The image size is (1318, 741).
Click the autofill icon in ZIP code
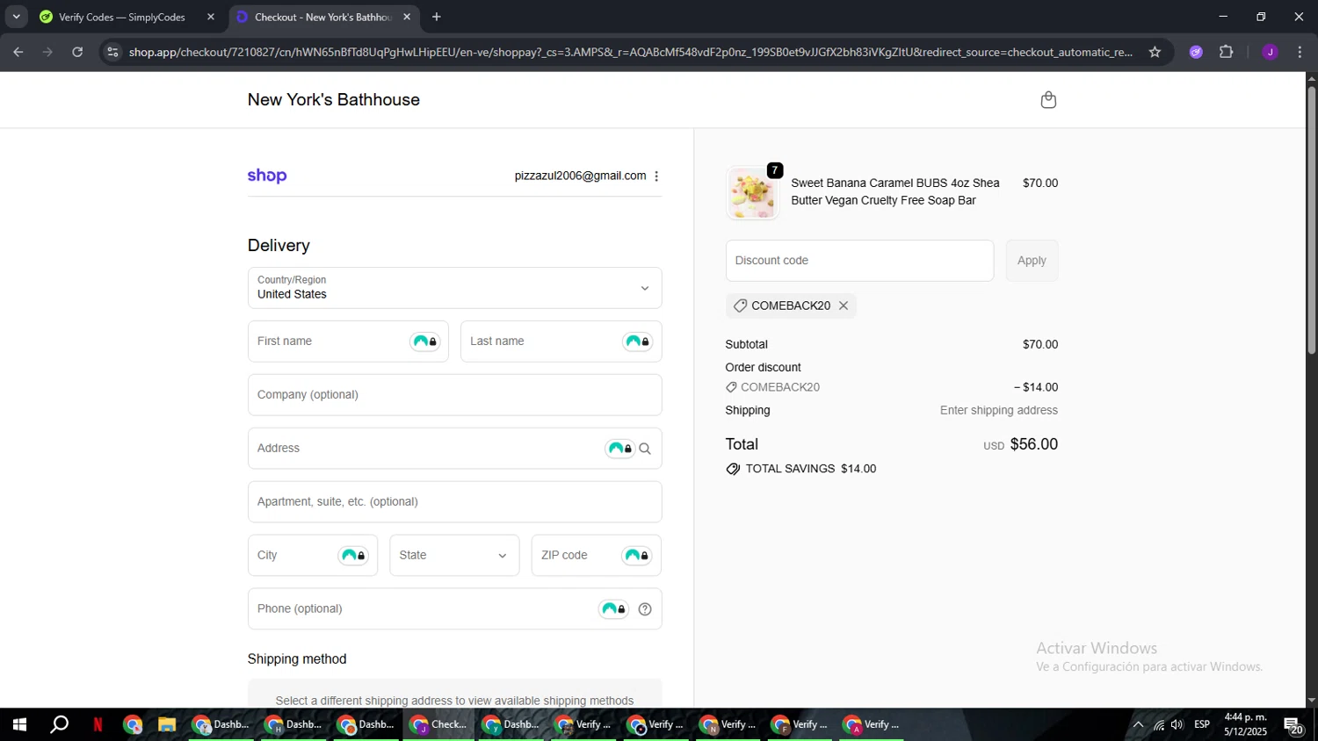(x=637, y=556)
